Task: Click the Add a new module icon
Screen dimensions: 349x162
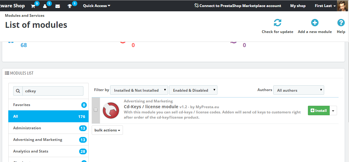Action: tap(315, 23)
